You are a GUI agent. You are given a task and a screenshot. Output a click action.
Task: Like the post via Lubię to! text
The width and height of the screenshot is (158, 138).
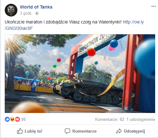pos(33,131)
